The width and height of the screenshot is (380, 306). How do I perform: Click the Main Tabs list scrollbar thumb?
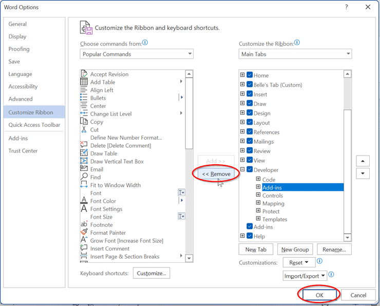(x=348, y=172)
